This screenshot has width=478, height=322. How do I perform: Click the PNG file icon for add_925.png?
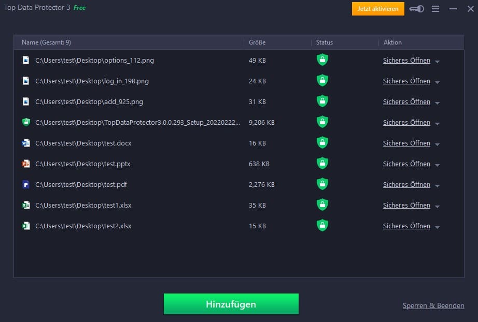(x=26, y=101)
